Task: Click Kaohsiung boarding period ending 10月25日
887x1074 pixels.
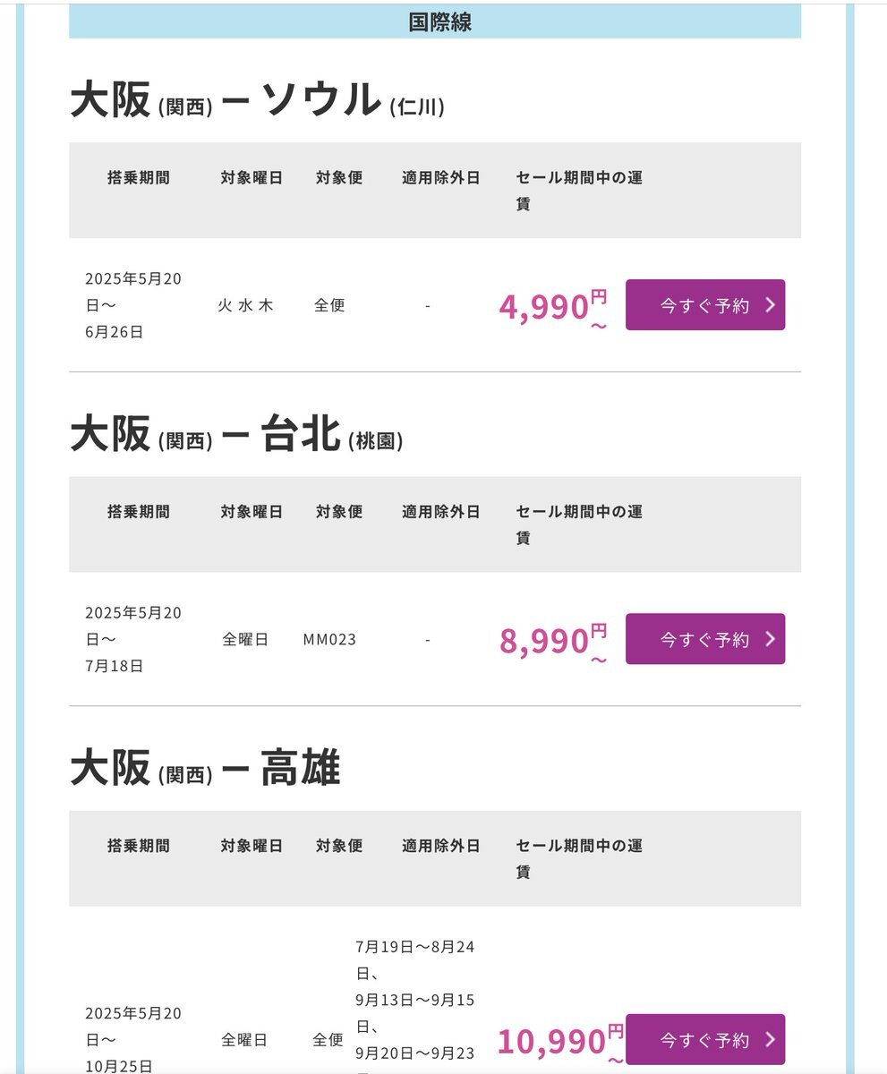Action: click(x=133, y=1040)
